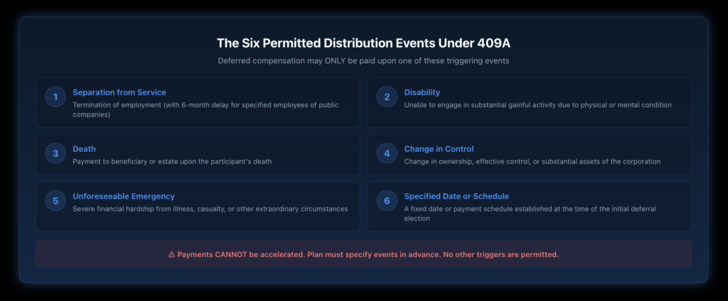Screen dimensions: 728x301
Task: Click 'Change in ownership, effective control' description
Action: pos(532,161)
